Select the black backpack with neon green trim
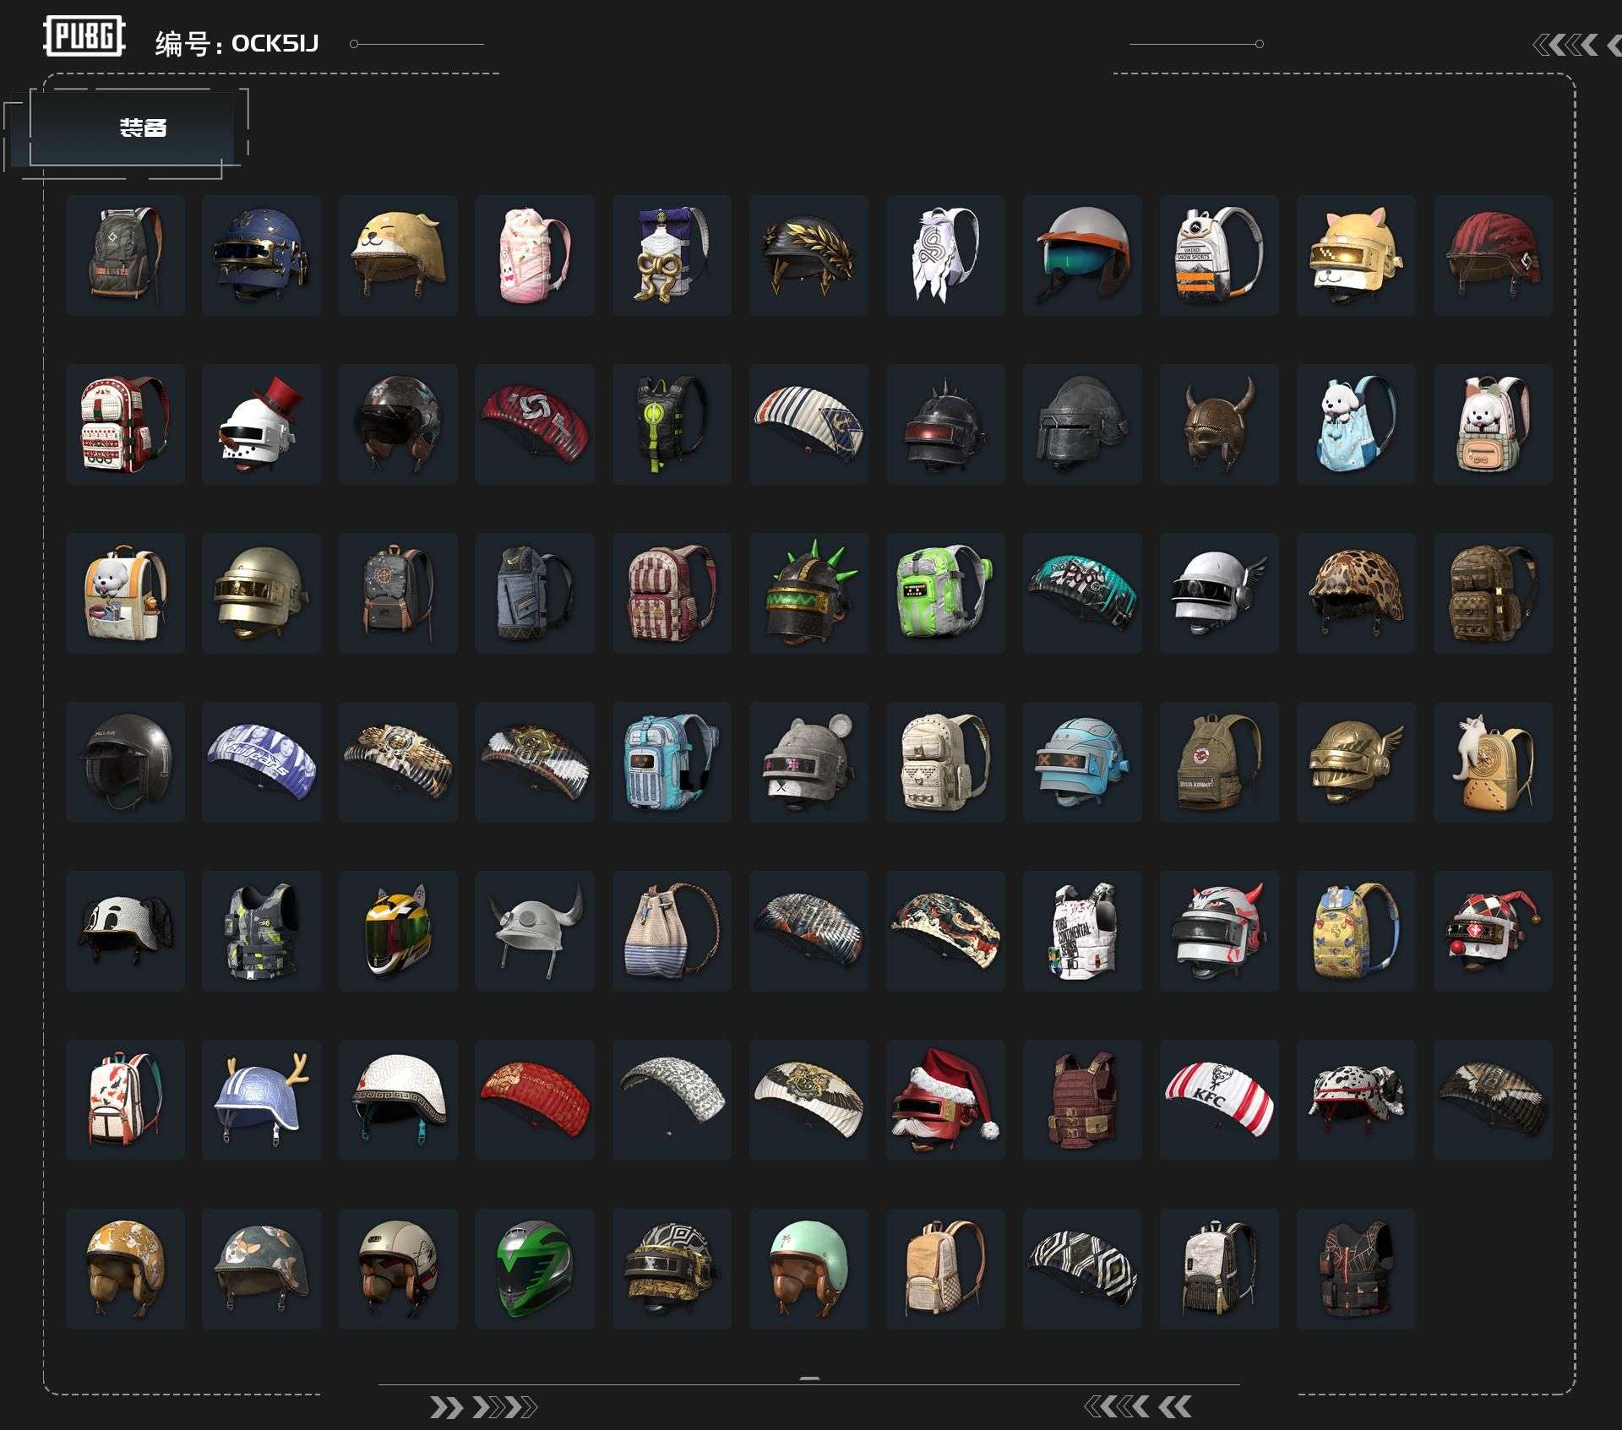The height and width of the screenshot is (1430, 1622). click(x=672, y=424)
